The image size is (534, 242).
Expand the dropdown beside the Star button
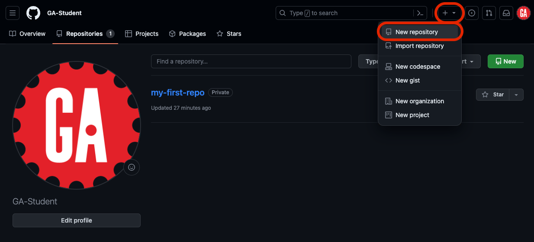point(516,95)
